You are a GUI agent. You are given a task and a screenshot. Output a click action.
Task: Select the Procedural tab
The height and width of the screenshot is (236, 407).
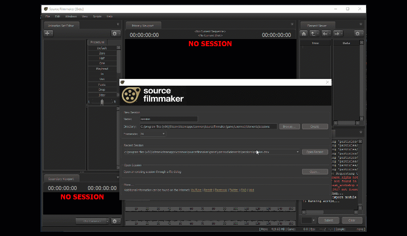click(x=97, y=42)
